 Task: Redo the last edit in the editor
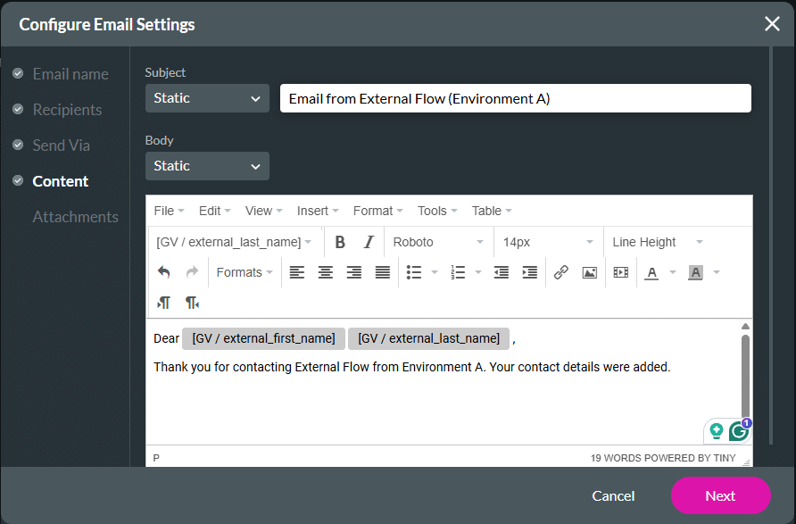(189, 272)
